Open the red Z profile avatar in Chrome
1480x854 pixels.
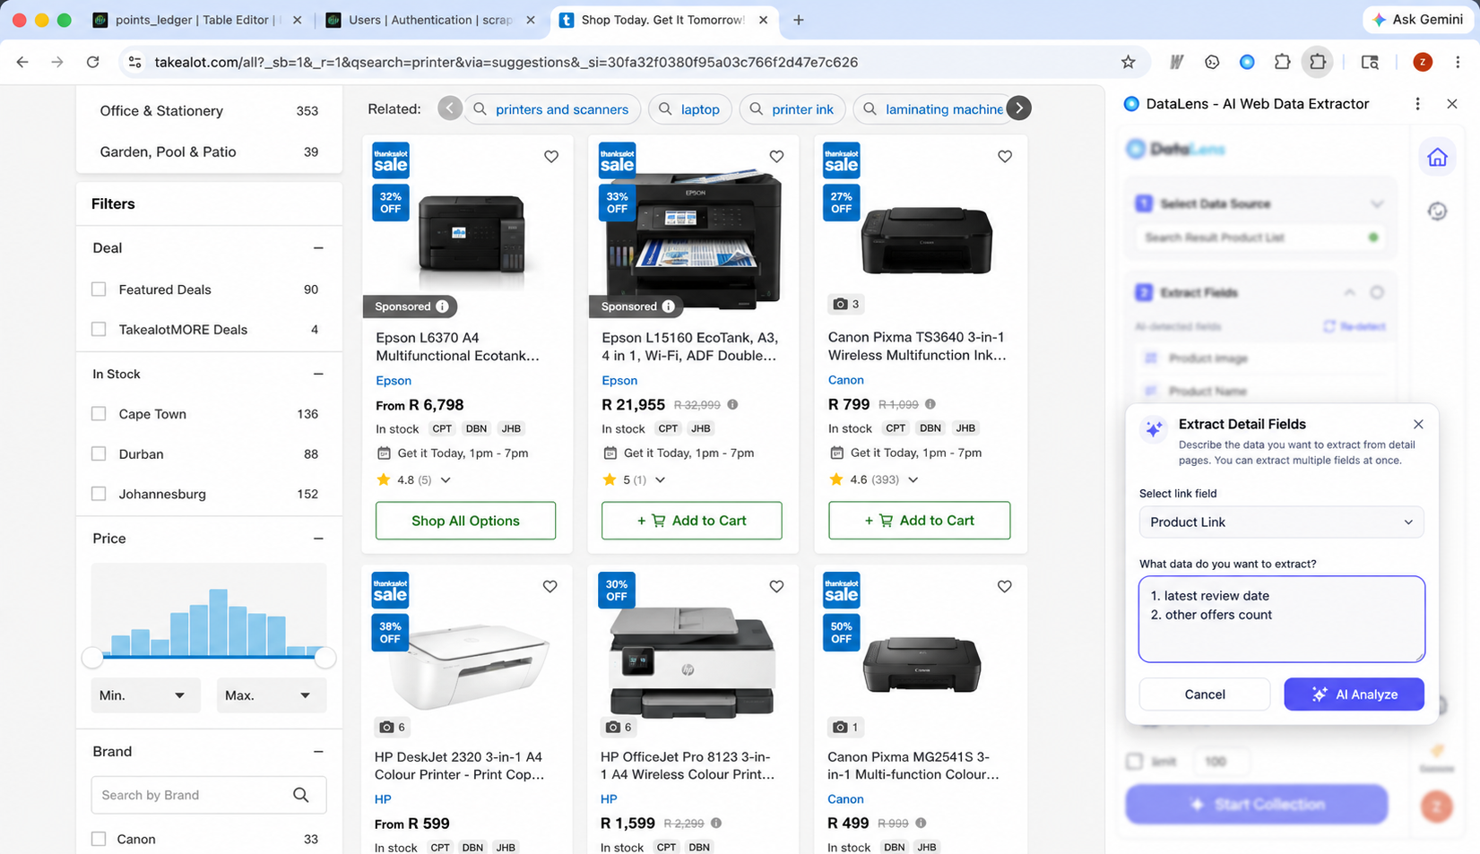1422,62
